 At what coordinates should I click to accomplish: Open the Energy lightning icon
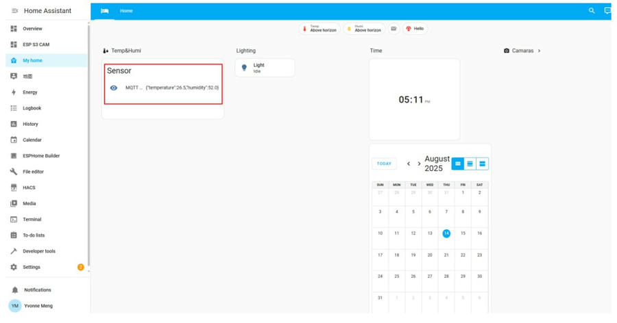click(x=14, y=92)
